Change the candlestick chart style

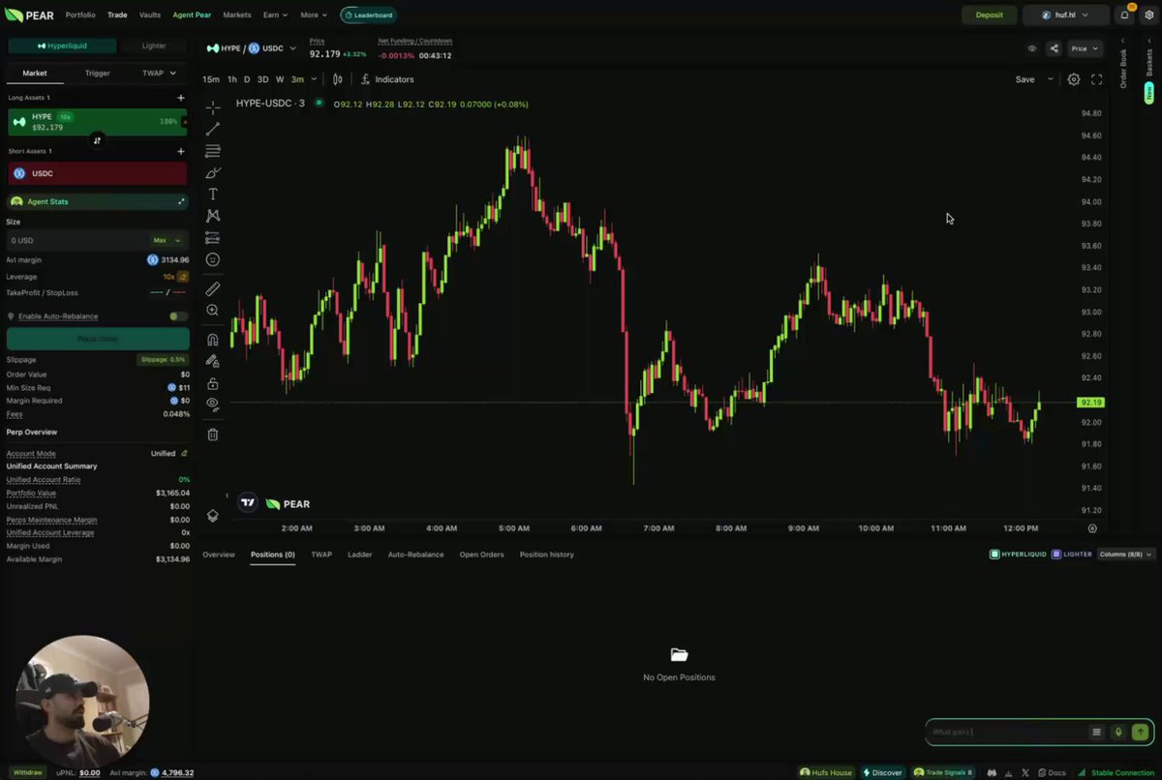coord(338,79)
